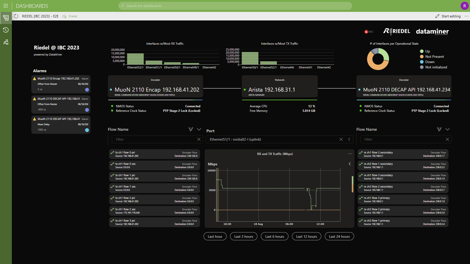Select tx ch1 flow 3 pri flow
470x264 pixels.
click(155, 222)
